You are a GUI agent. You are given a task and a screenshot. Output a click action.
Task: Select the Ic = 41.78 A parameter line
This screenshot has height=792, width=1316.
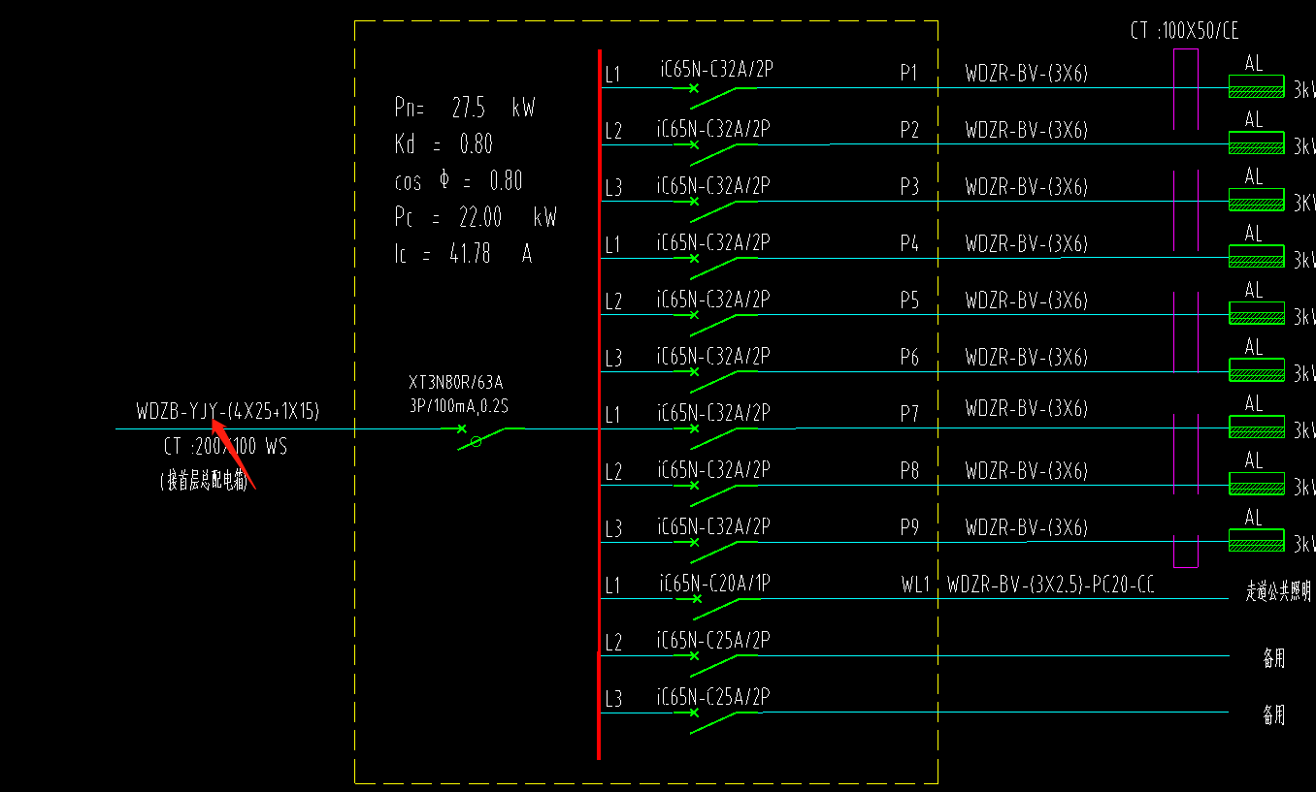(463, 254)
